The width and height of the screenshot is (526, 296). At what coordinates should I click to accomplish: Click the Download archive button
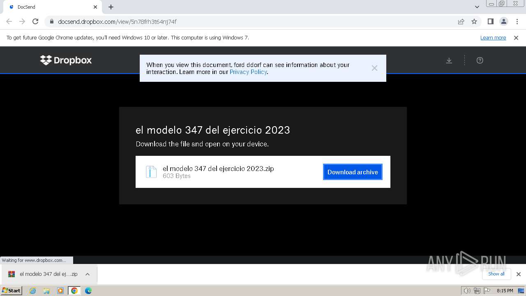click(353, 172)
